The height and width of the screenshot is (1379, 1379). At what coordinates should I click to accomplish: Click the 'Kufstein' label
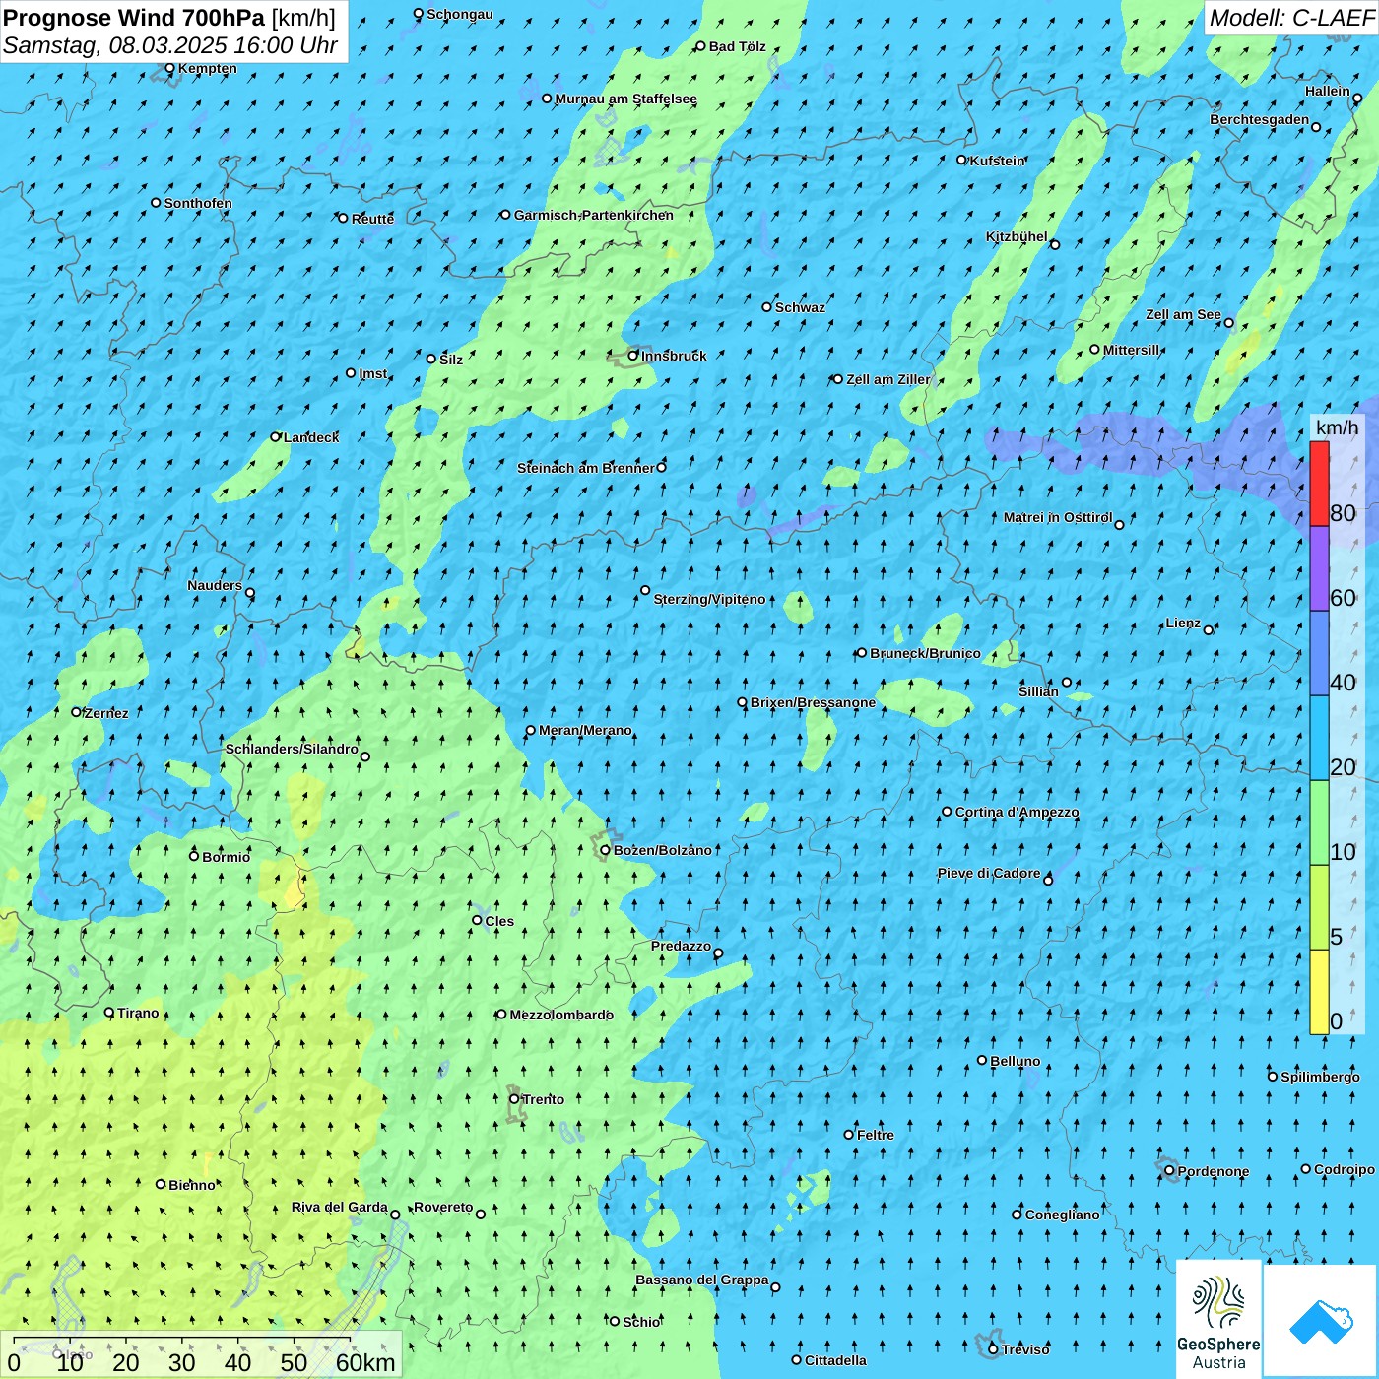click(x=998, y=161)
